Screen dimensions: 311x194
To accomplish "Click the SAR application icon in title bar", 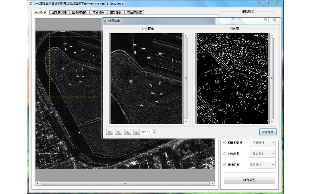I will tap(31, 3).
